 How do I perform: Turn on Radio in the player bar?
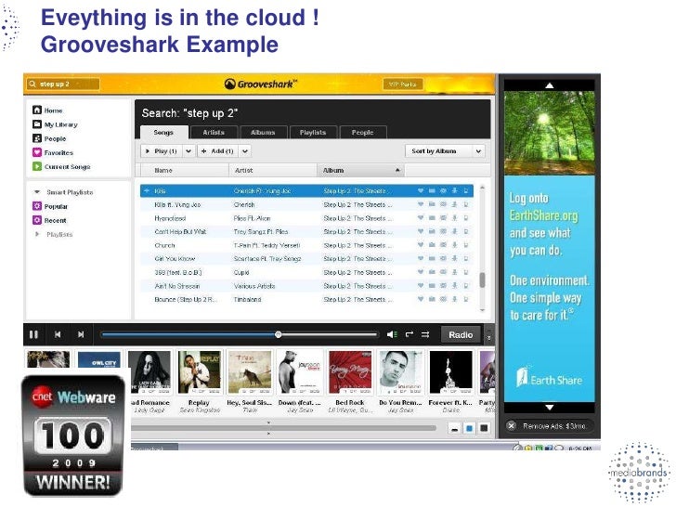click(x=461, y=334)
